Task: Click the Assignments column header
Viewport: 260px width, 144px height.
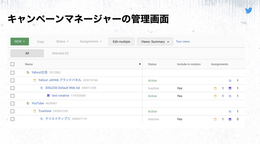Action: (220, 64)
